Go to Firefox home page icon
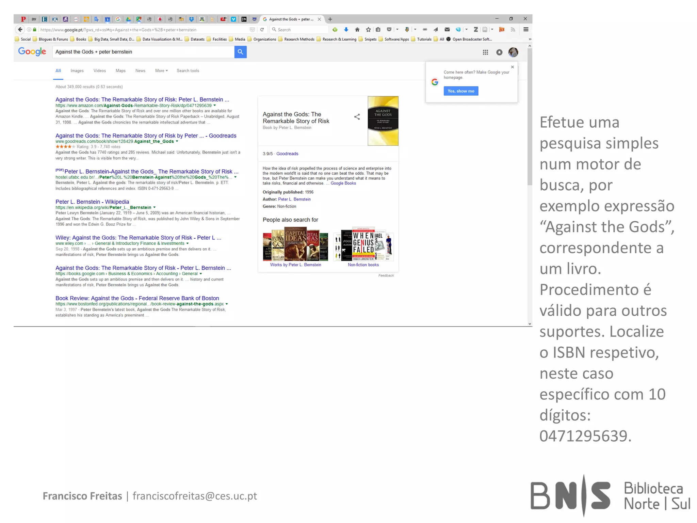This screenshot has height=523, width=697. 357,30
